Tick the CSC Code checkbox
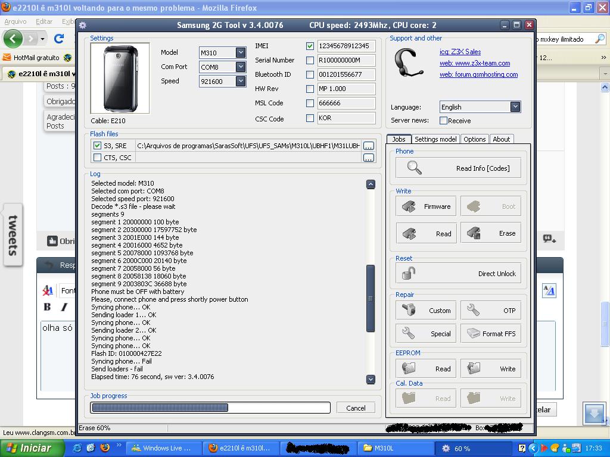 coord(310,118)
